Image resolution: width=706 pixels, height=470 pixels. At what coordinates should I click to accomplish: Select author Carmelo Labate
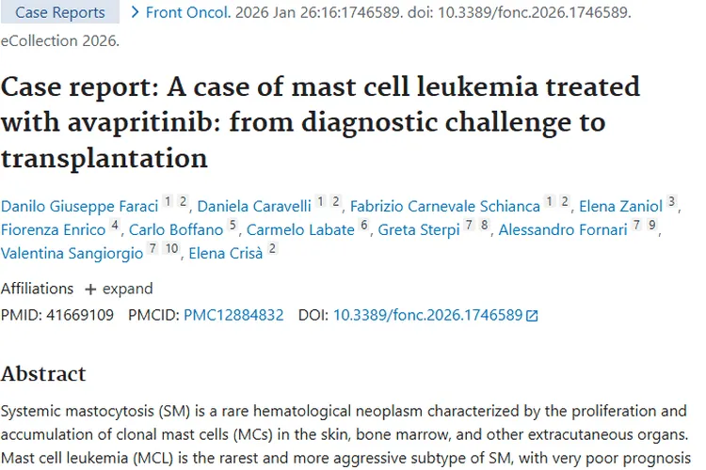tap(300, 229)
